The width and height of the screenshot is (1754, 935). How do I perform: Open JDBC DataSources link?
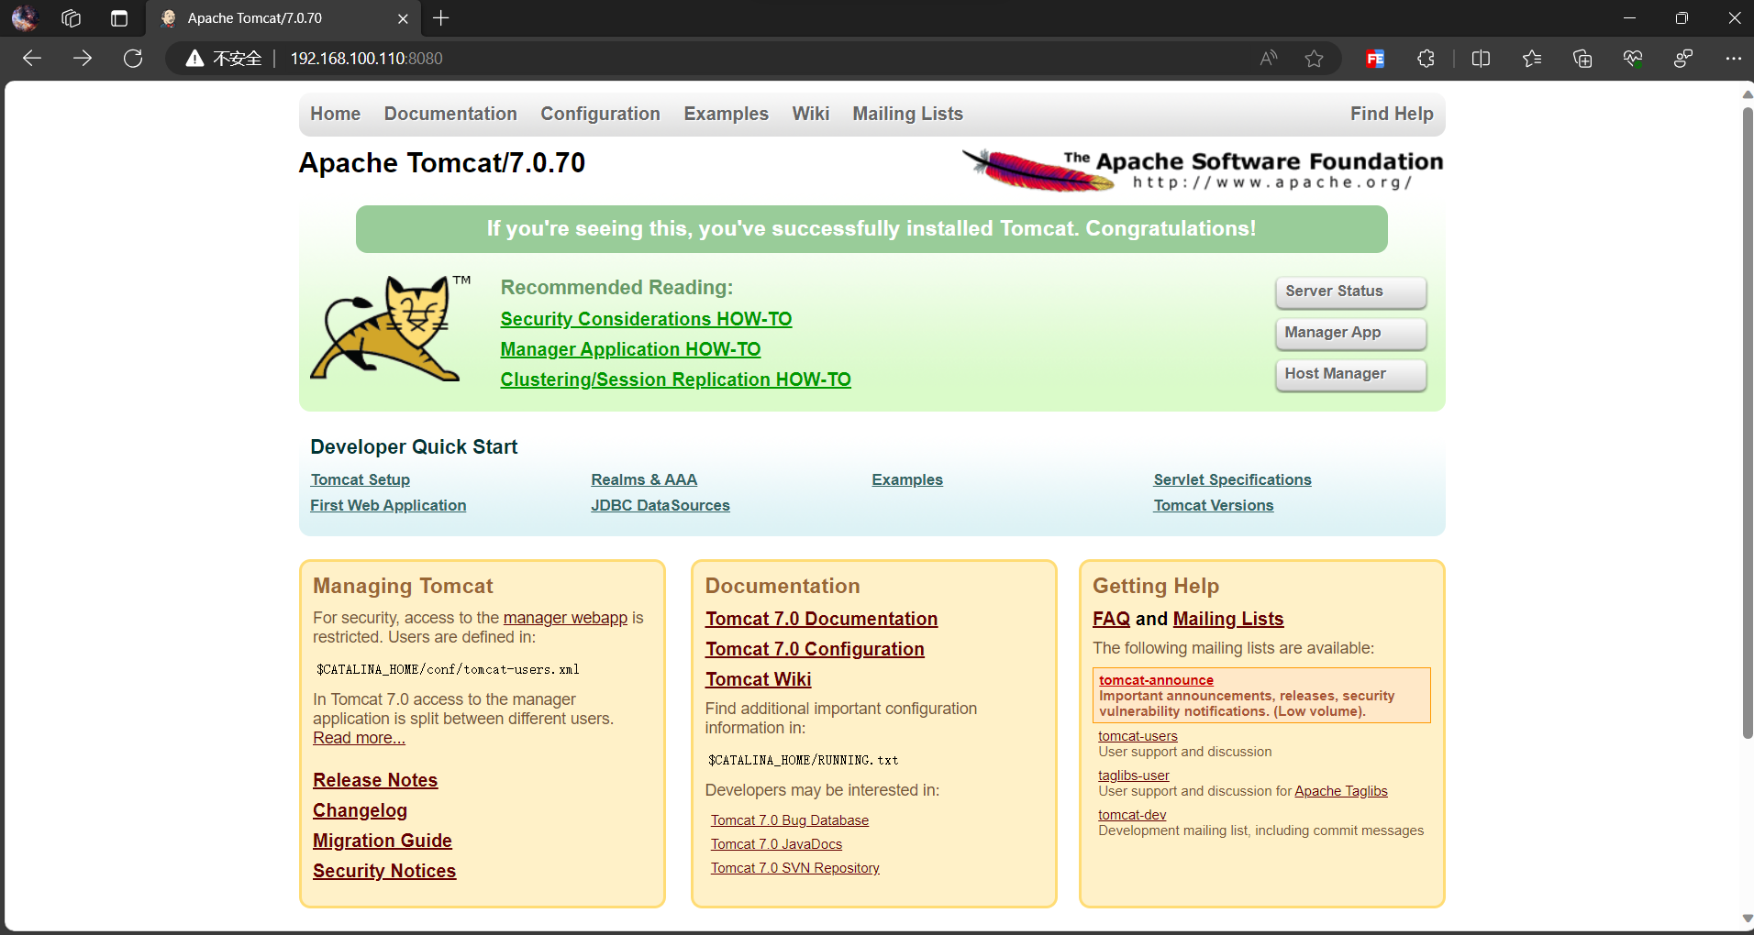[x=661, y=505]
